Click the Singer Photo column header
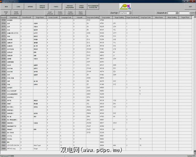Viewport: 196px width, 157px height. [185, 17]
